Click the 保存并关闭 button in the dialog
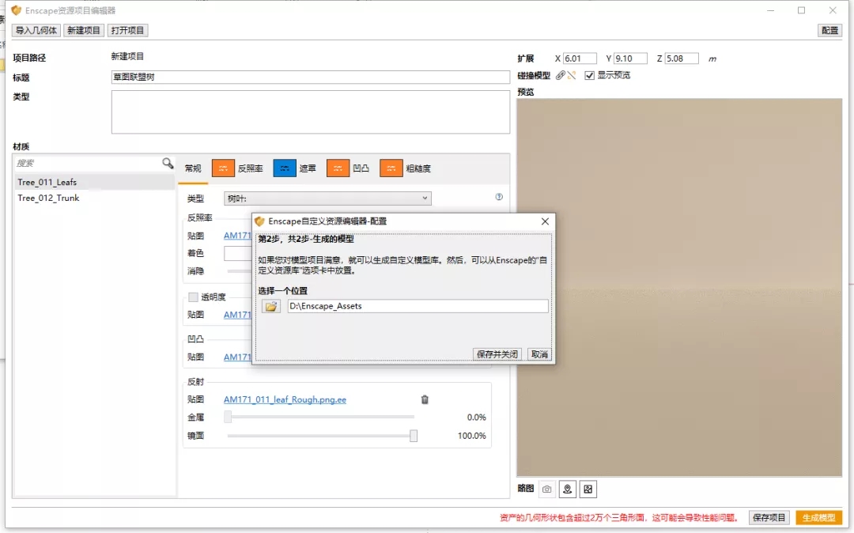 (497, 354)
